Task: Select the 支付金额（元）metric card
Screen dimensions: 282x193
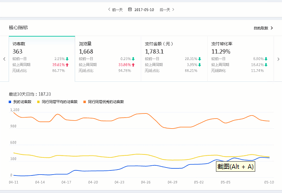Action: [174, 59]
